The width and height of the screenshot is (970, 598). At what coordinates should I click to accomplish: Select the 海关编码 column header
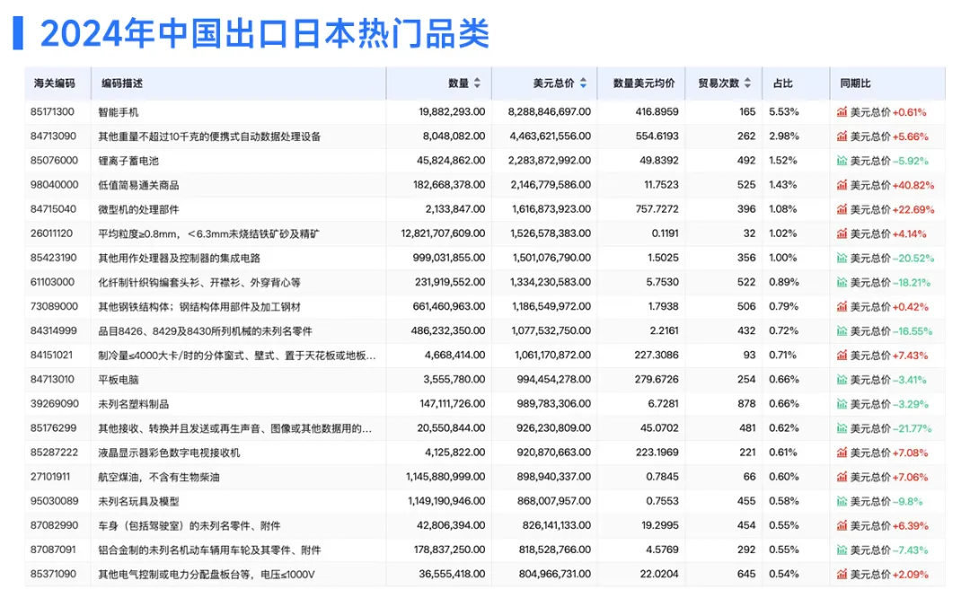pyautogui.click(x=54, y=84)
